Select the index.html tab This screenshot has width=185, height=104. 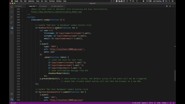point(32,6)
